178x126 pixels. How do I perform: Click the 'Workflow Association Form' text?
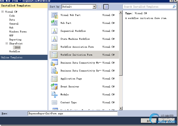(77, 47)
